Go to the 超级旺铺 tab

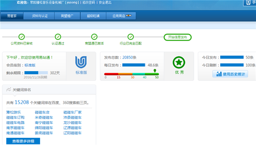(x=93, y=16)
